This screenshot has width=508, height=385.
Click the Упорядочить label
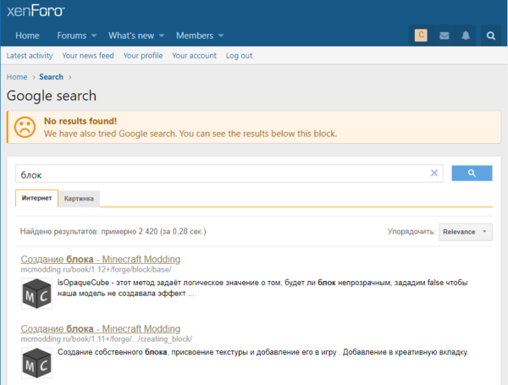(411, 232)
